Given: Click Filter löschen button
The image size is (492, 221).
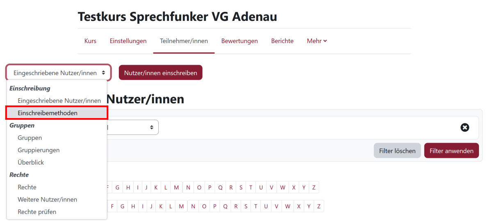Looking at the screenshot, I should (397, 151).
